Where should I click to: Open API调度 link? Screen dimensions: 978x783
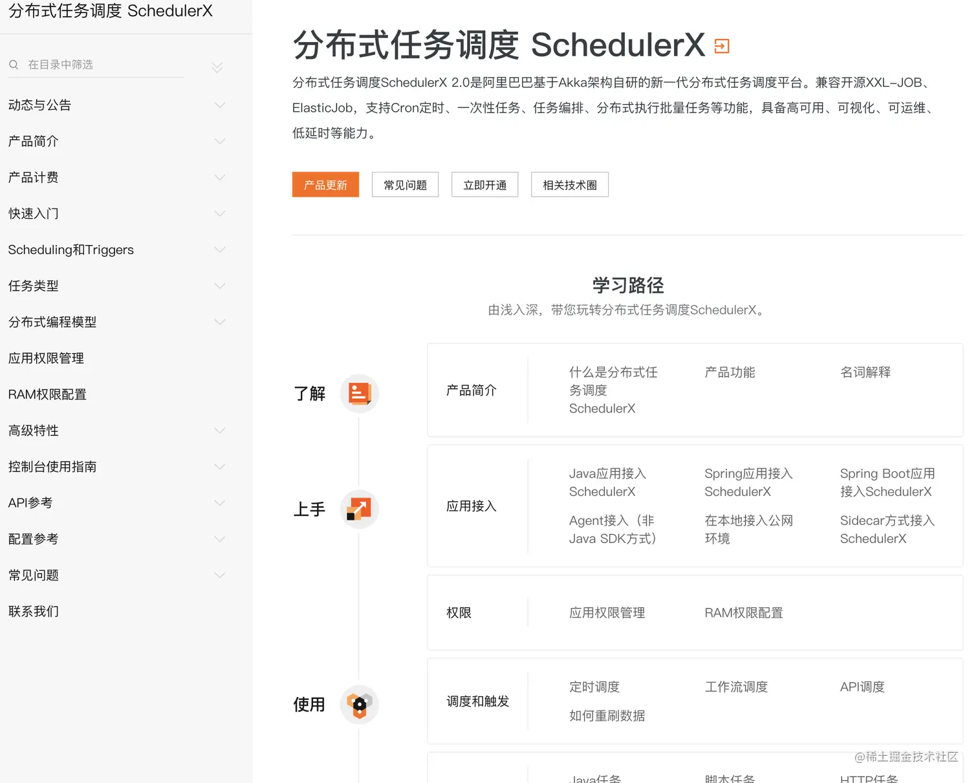[862, 687]
